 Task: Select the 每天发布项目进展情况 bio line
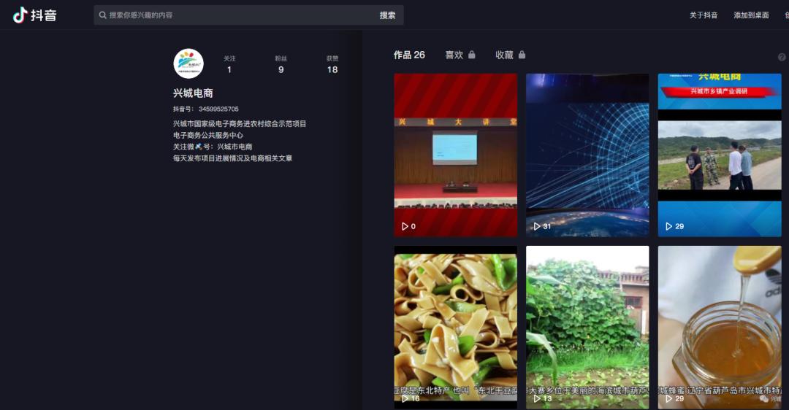click(232, 158)
